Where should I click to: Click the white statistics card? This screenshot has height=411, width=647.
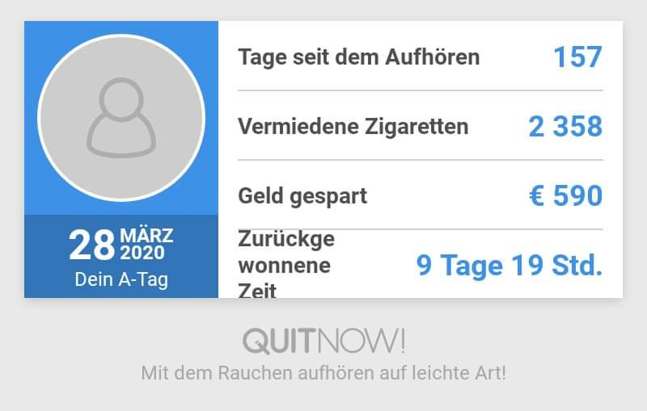pyautogui.click(x=421, y=159)
